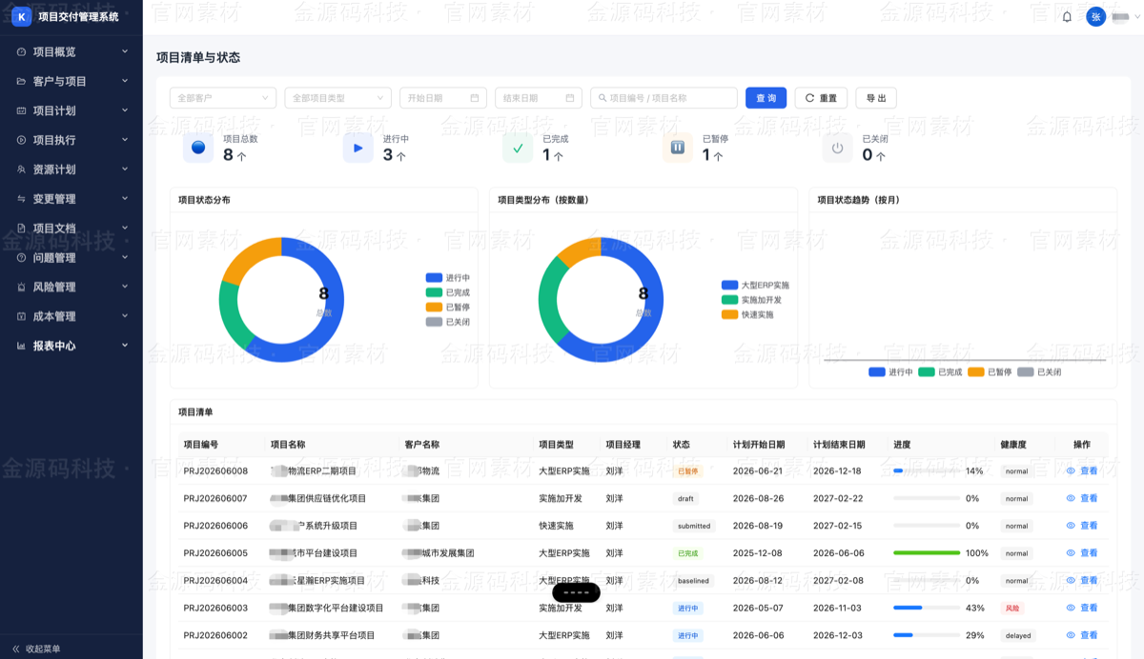Open the 全部项目类型 dropdown
The height and width of the screenshot is (659, 1144).
338,98
